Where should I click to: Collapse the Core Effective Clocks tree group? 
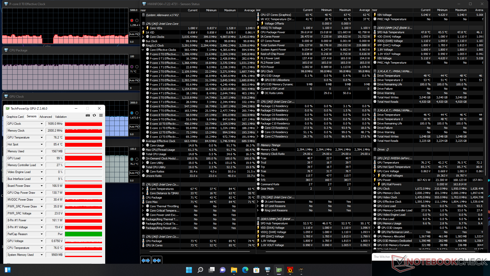click(143, 50)
